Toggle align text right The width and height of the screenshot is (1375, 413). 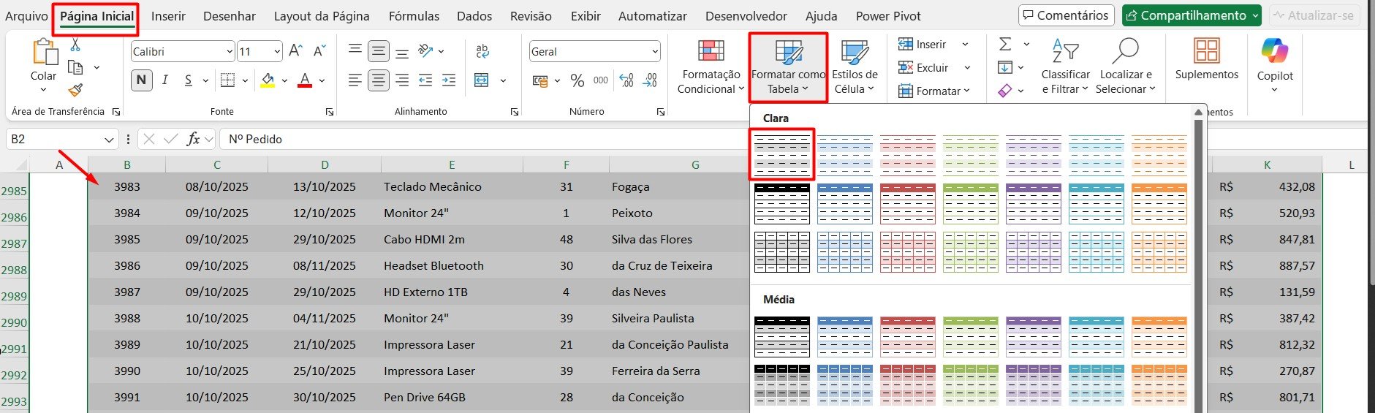pyautogui.click(x=402, y=80)
